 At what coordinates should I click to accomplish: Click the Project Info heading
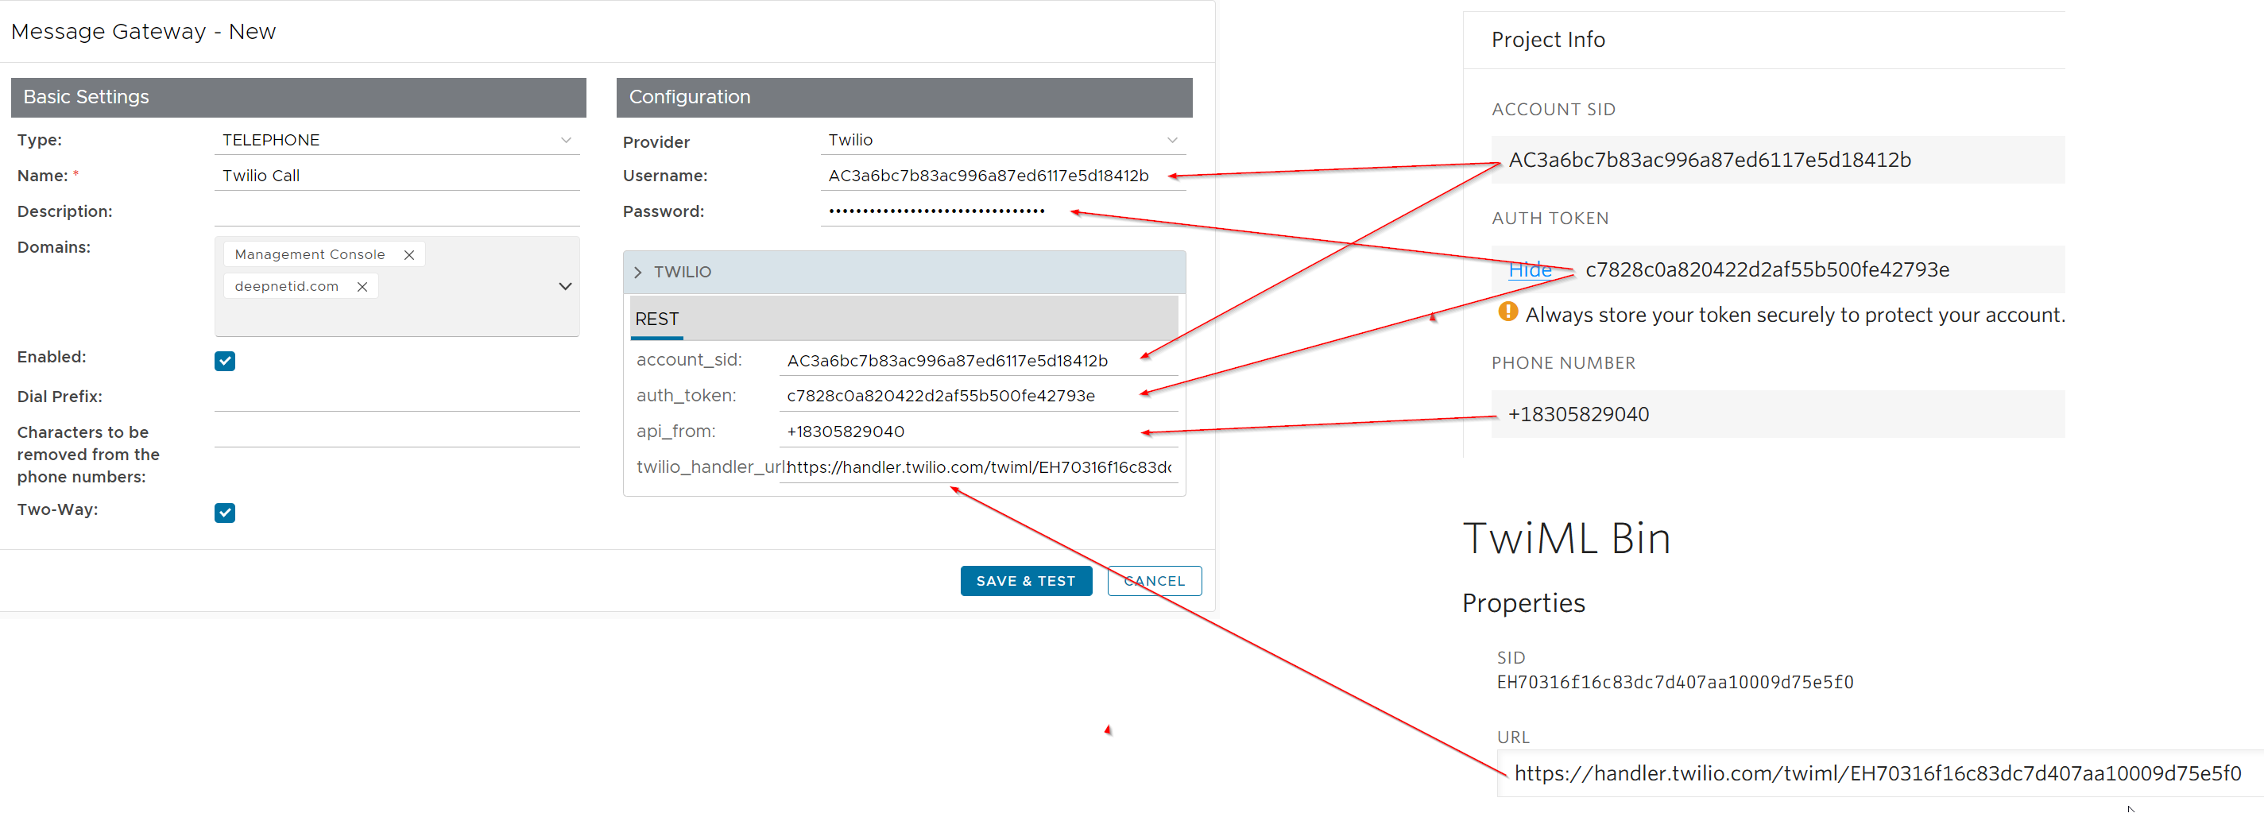pos(1548,41)
